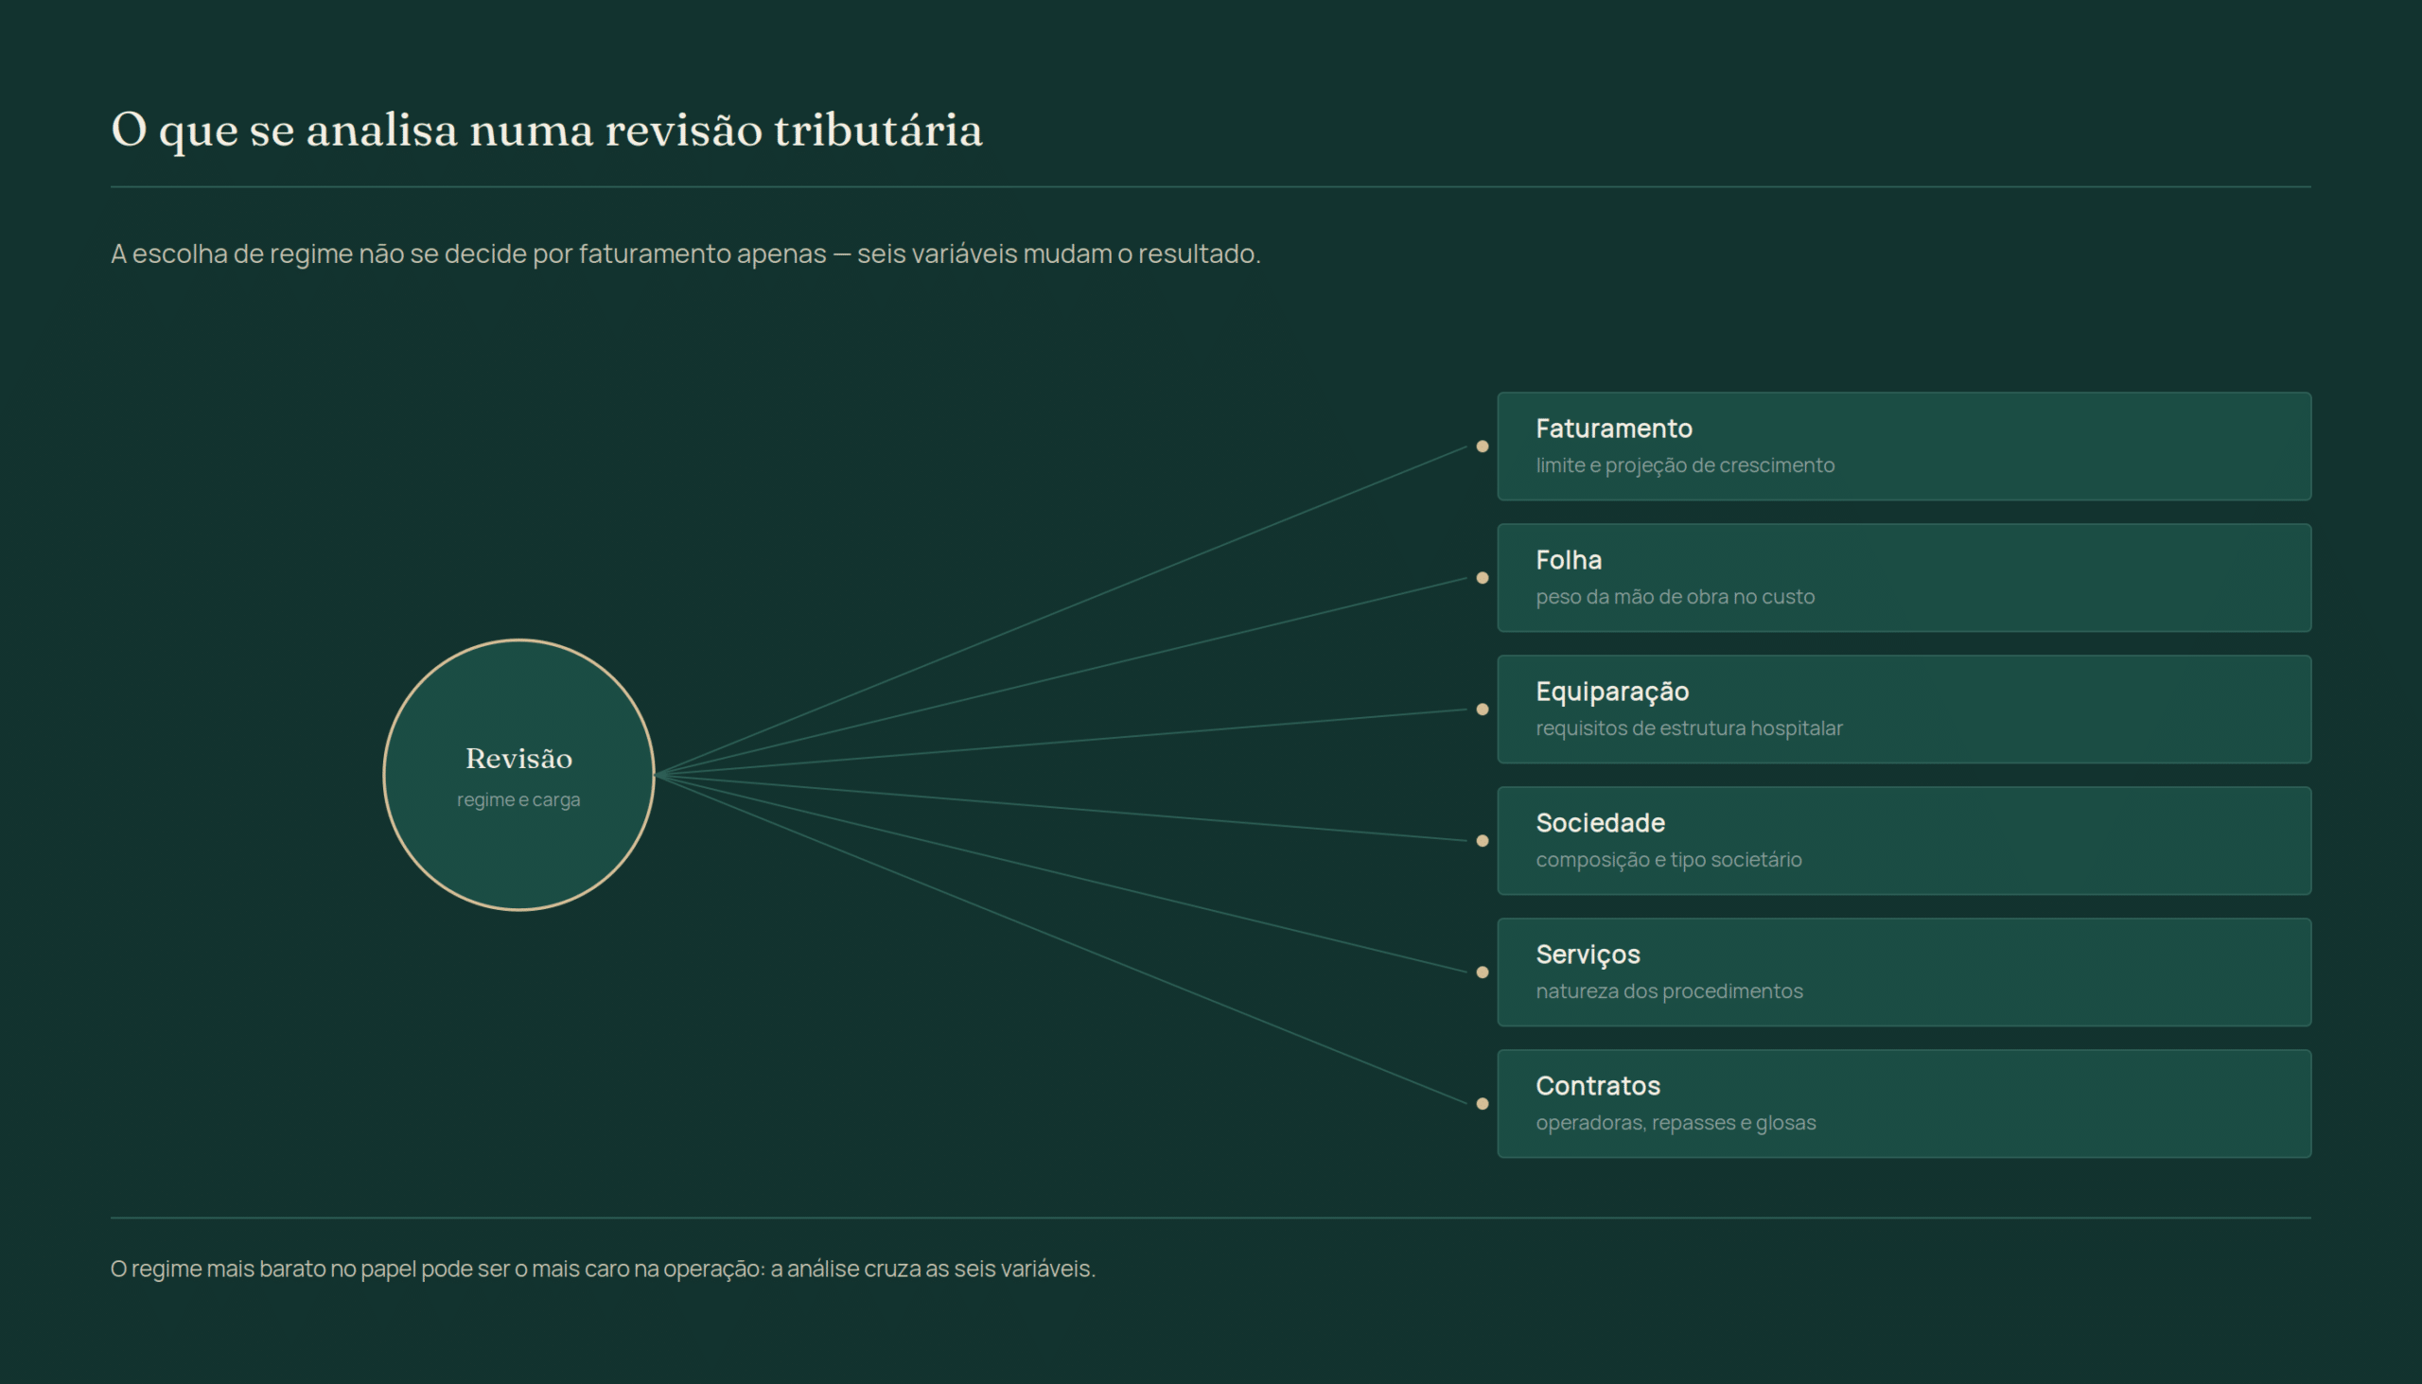Click the dot beside Contratos

(x=1482, y=1104)
